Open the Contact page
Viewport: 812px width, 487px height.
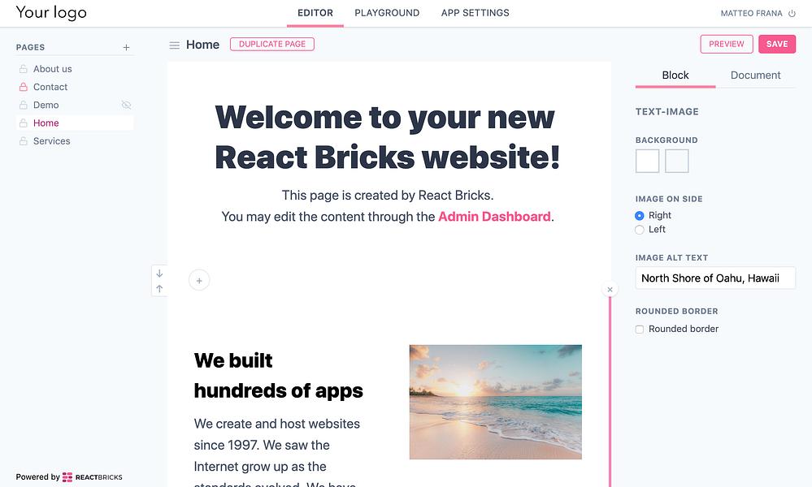tap(50, 87)
